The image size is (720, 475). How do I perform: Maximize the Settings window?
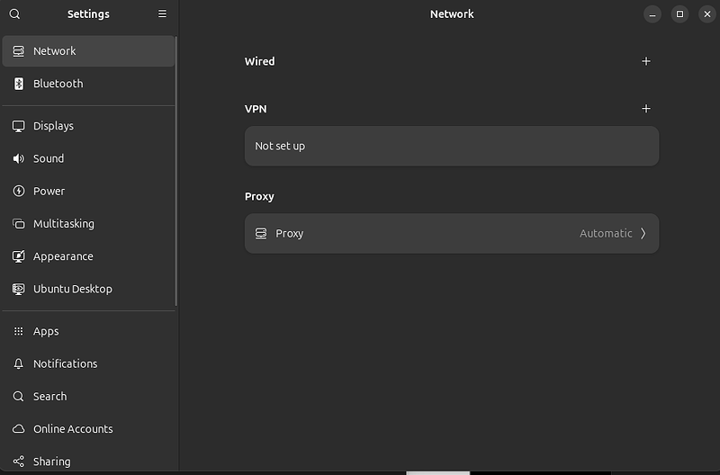point(679,14)
